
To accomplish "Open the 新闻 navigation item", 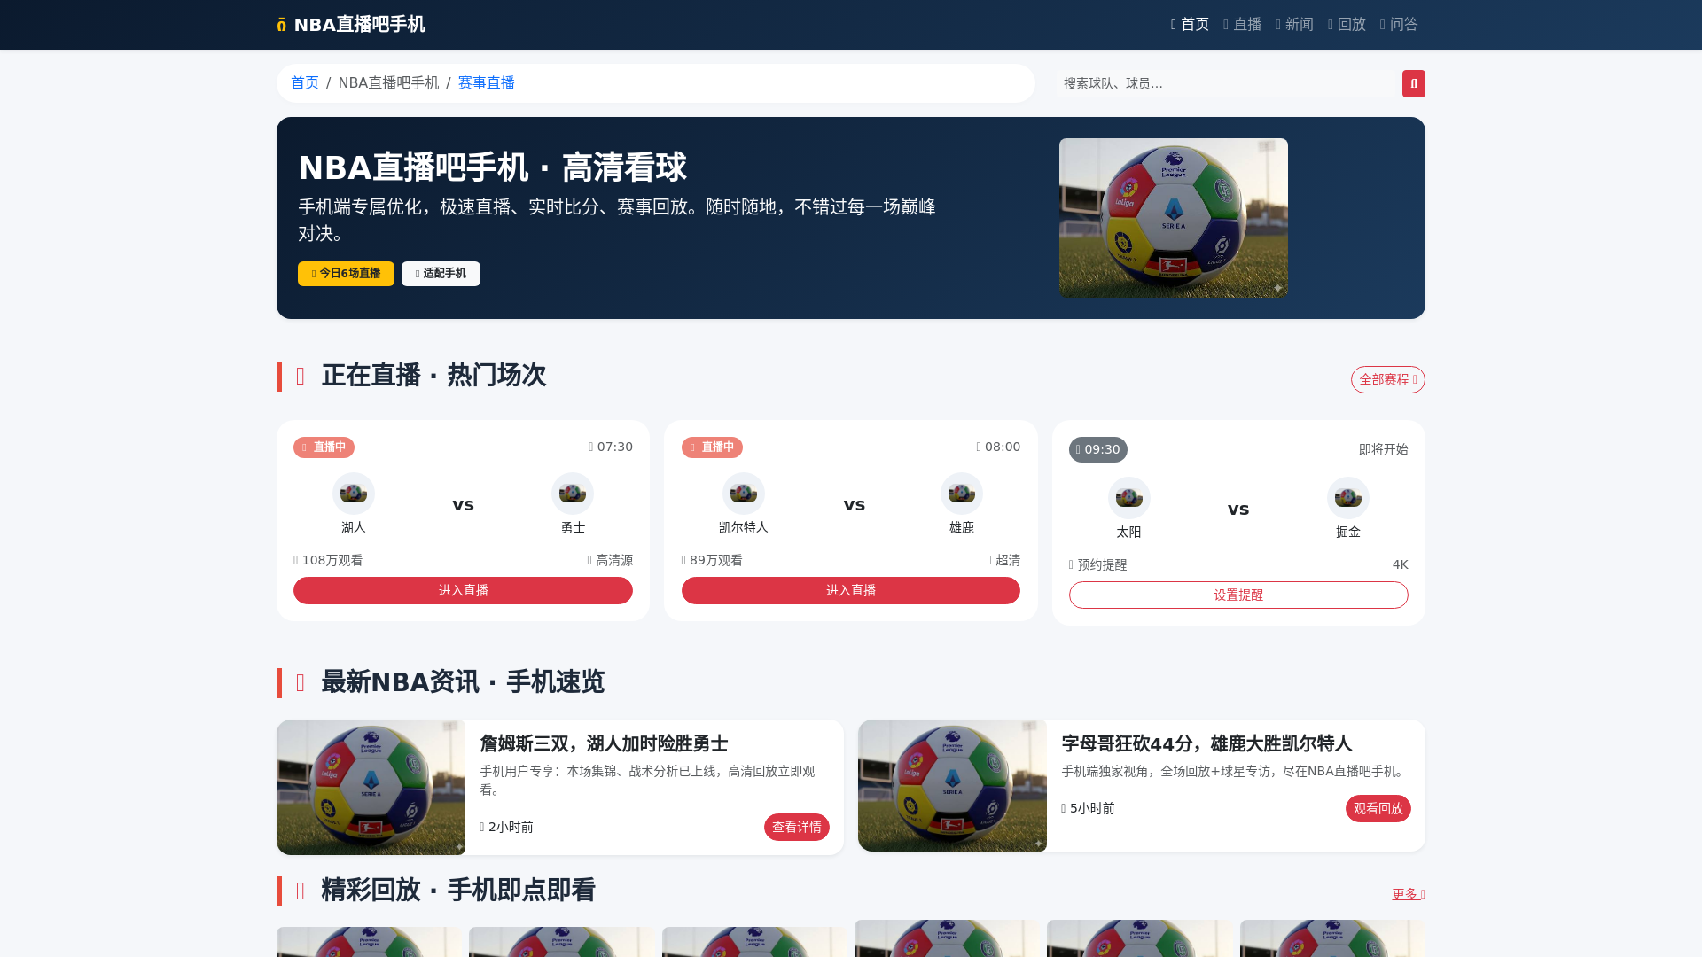I will tap(1294, 25).
